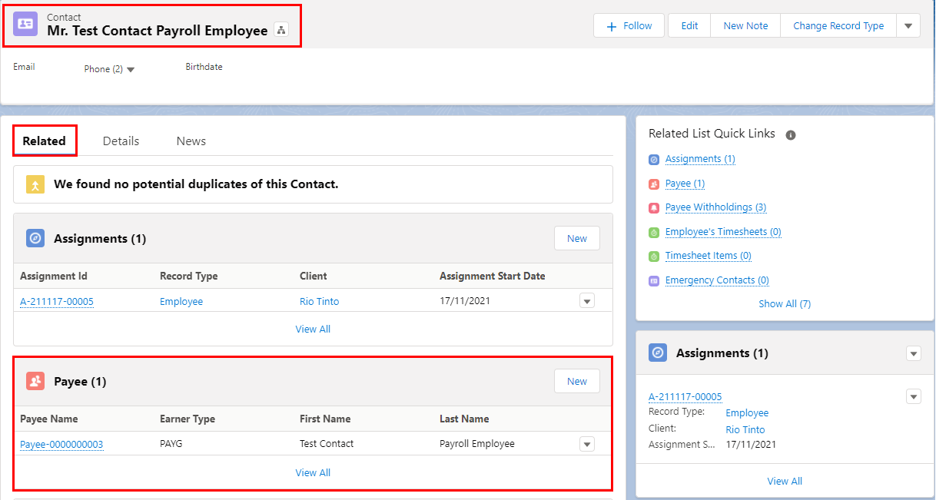Click the plus icon on Follow
The height and width of the screenshot is (500, 936).
(612, 26)
